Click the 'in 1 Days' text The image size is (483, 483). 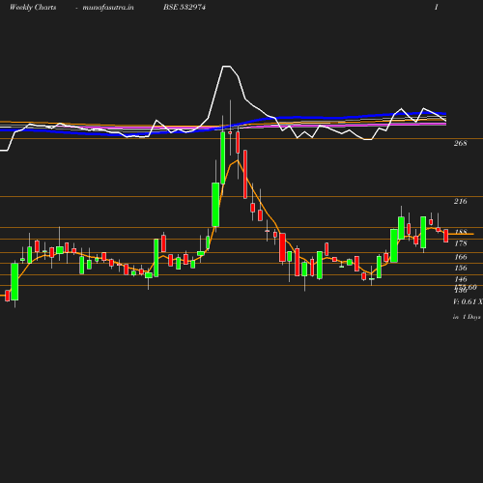coord(467,317)
